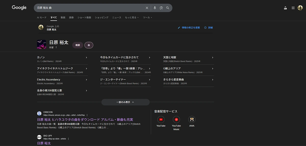
Task: Collapse song list with 一部のみ表示
Action: pyautogui.click(x=125, y=102)
